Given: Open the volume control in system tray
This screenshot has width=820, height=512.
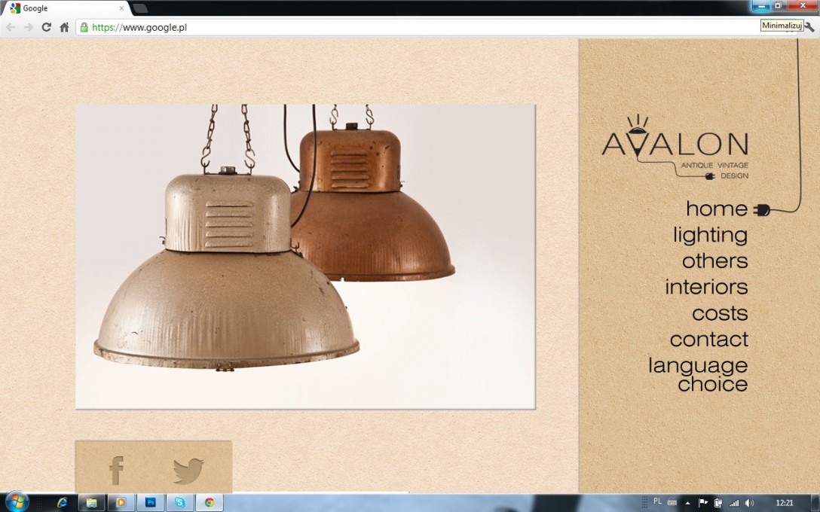Looking at the screenshot, I should pos(749,502).
